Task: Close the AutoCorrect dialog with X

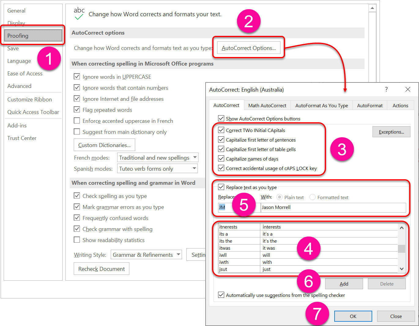Action: pos(408,89)
